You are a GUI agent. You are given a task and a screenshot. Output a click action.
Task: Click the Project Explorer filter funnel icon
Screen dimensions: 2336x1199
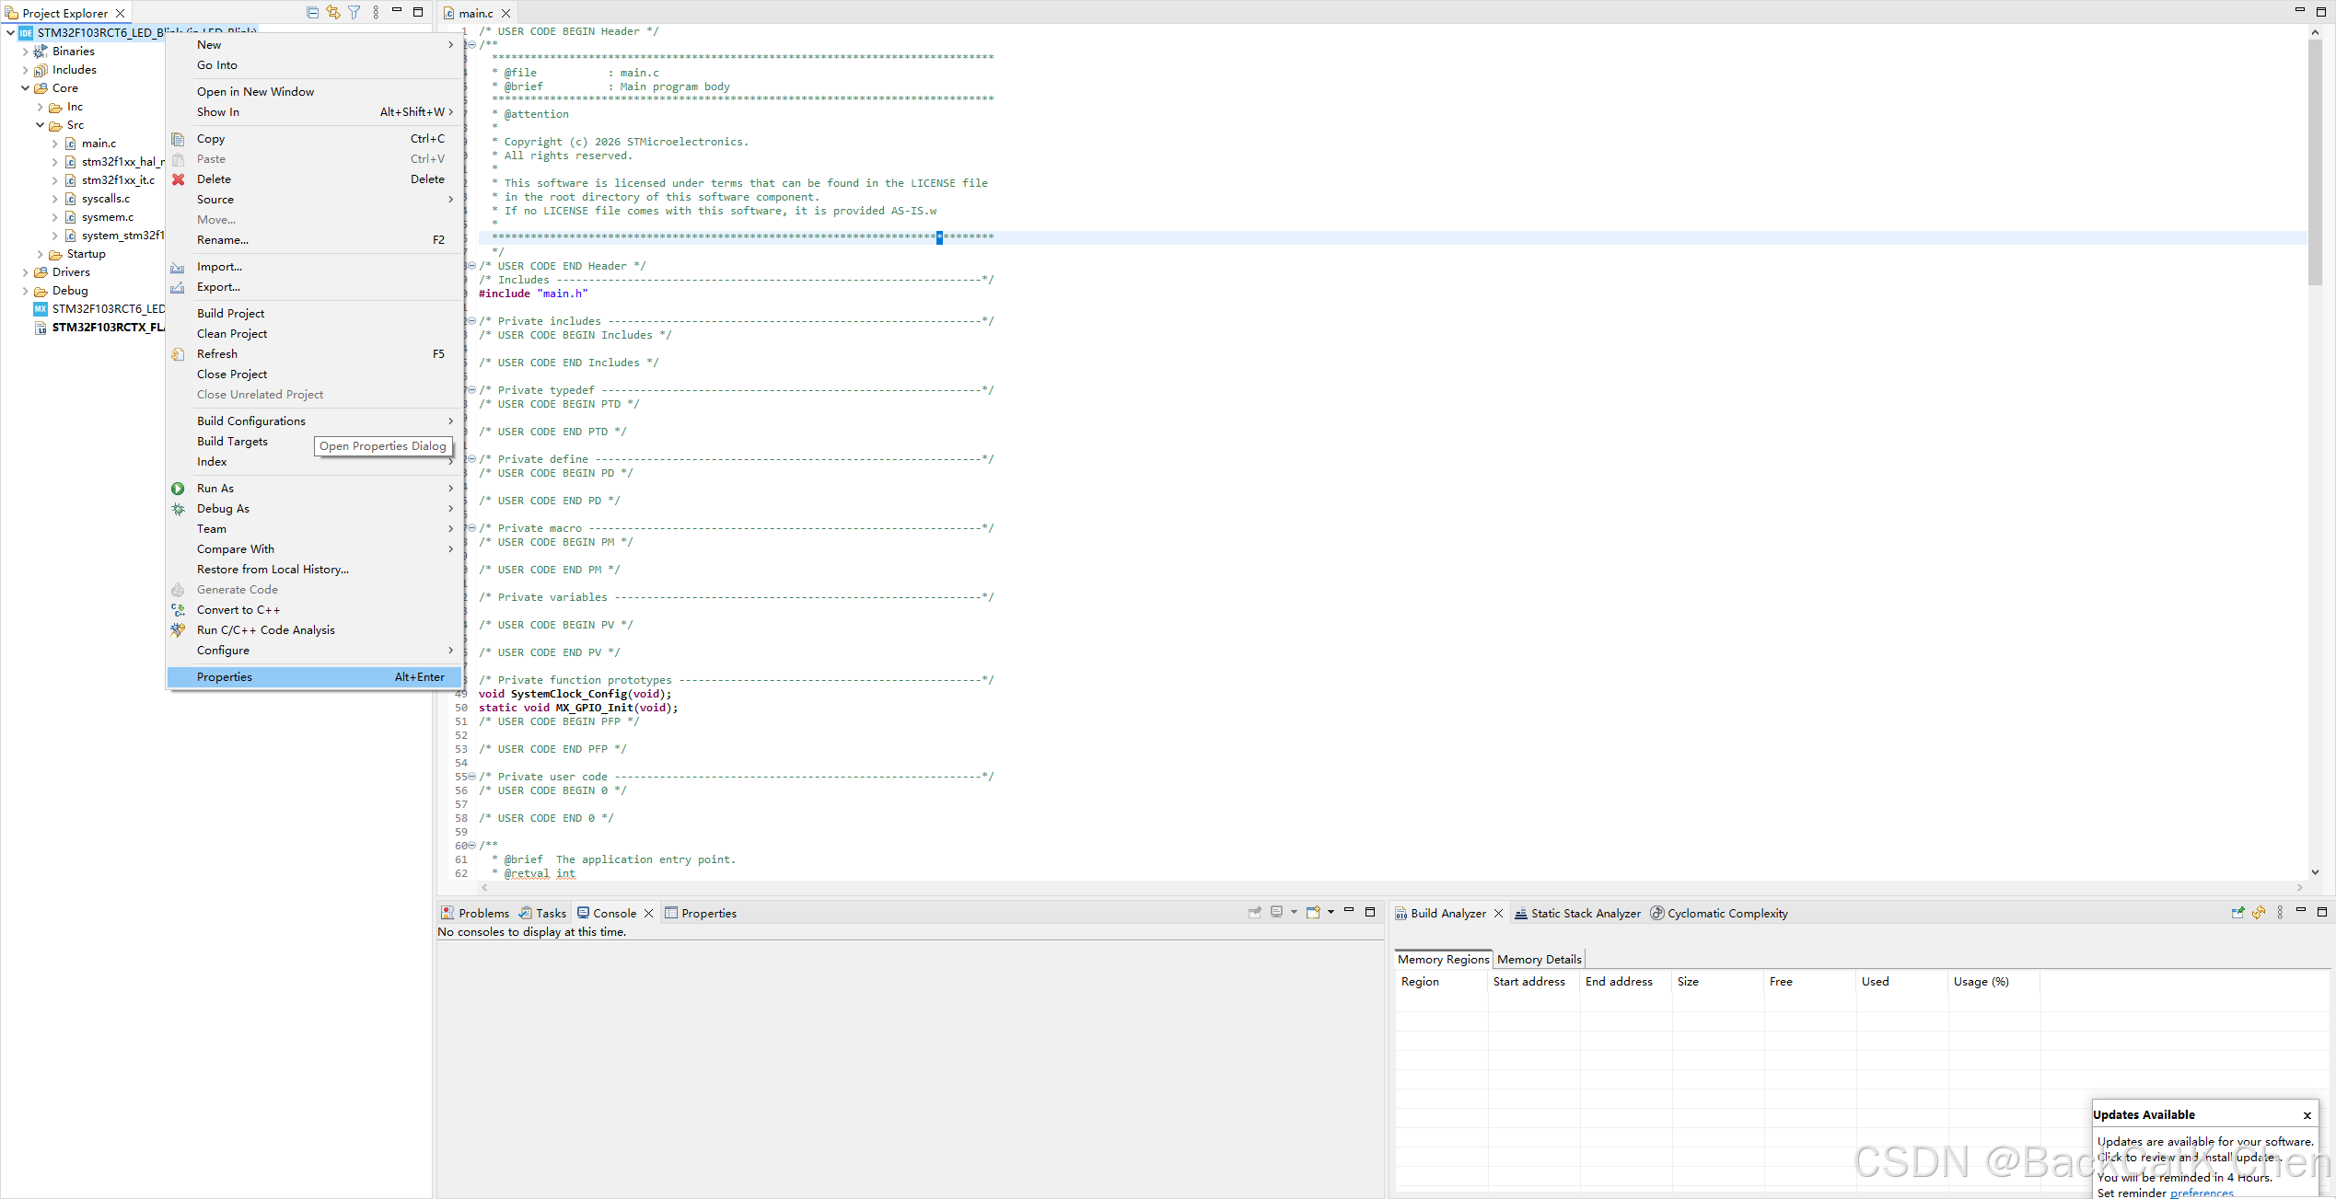click(354, 13)
